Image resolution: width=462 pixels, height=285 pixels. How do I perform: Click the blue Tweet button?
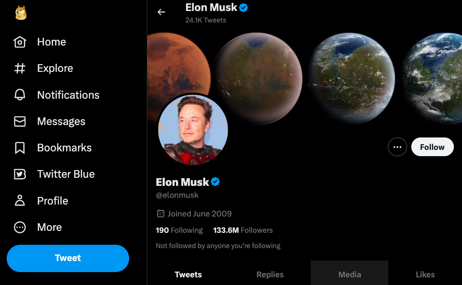pos(67,258)
